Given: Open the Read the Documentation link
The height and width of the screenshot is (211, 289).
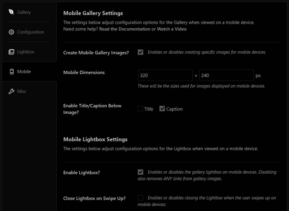Looking at the screenshot, I should [125, 29].
